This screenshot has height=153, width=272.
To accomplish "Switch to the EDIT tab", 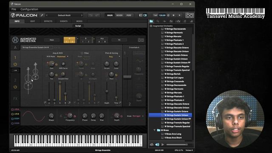I will [x=33, y=21].
